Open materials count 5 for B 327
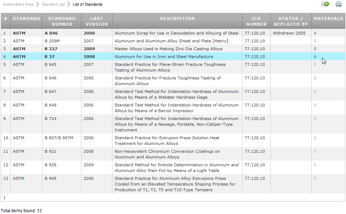Image resolution: width=346 pixels, height=214 pixels. click(315, 49)
